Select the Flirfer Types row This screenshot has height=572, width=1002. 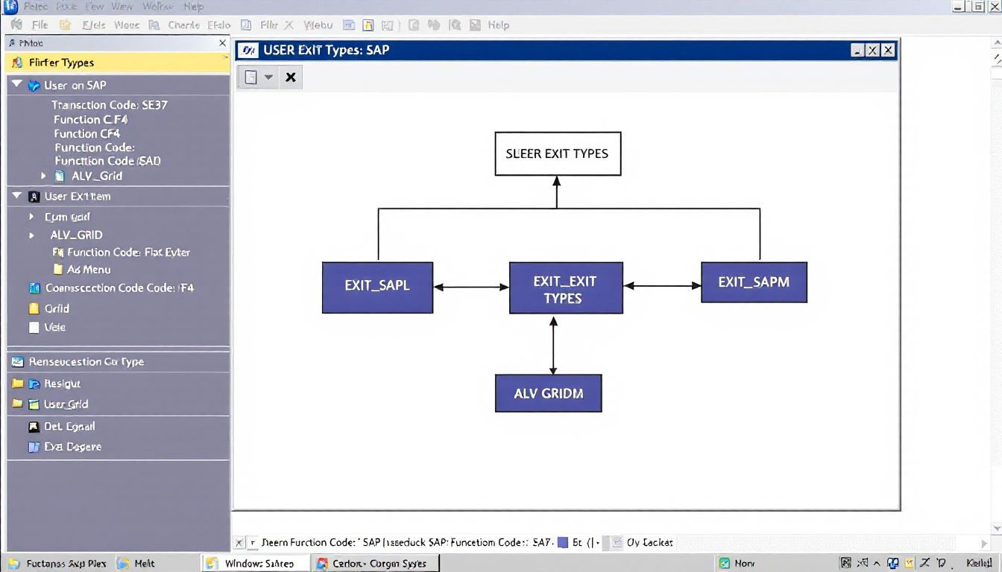118,63
